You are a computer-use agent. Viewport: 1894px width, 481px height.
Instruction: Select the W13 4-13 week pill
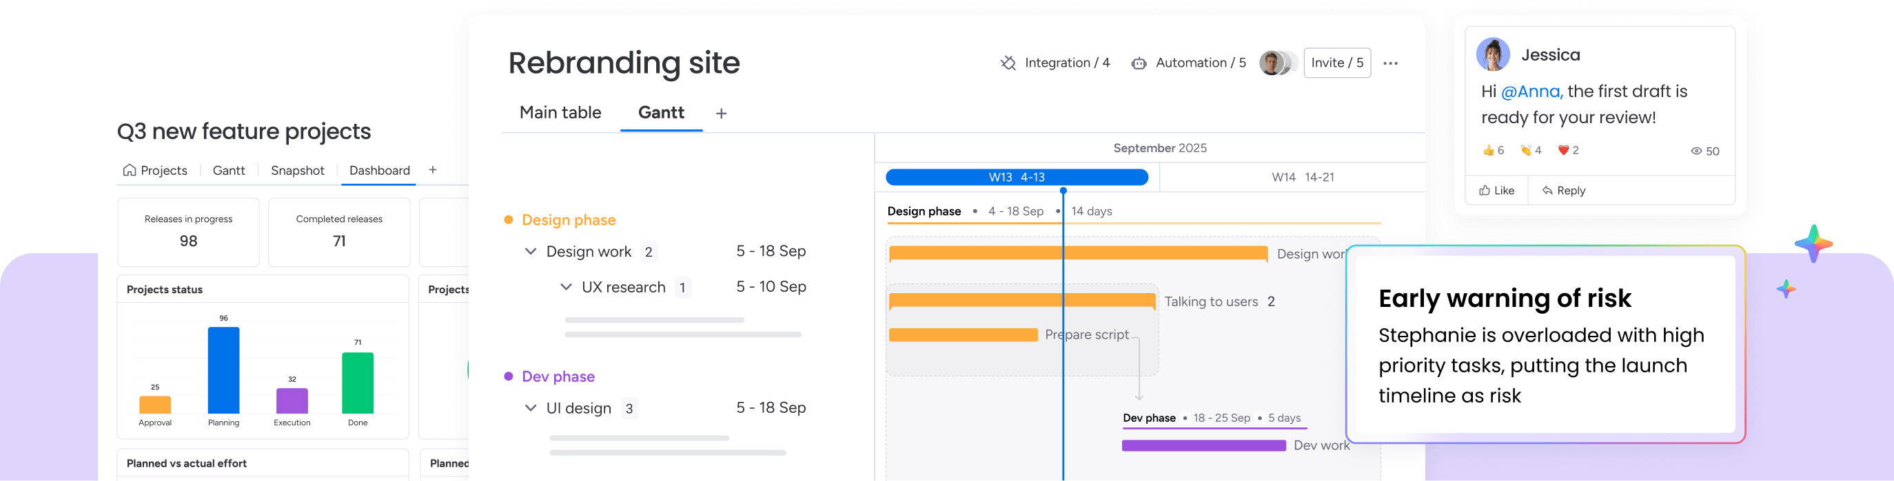pos(1016,177)
